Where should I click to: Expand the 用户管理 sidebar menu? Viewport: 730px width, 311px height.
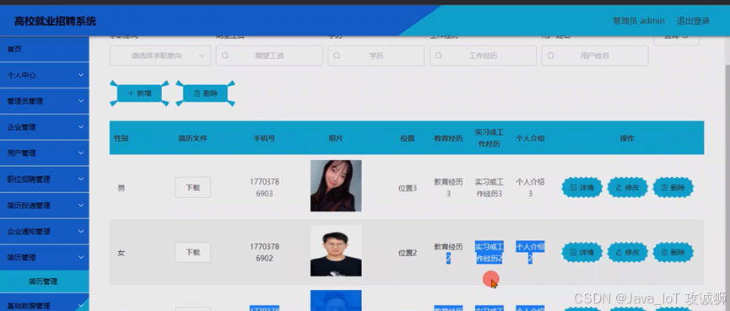(x=44, y=153)
